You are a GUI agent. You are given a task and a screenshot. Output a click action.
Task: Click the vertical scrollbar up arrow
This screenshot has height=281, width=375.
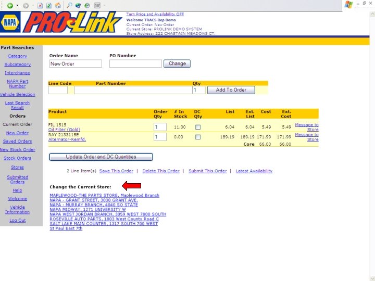click(x=372, y=15)
